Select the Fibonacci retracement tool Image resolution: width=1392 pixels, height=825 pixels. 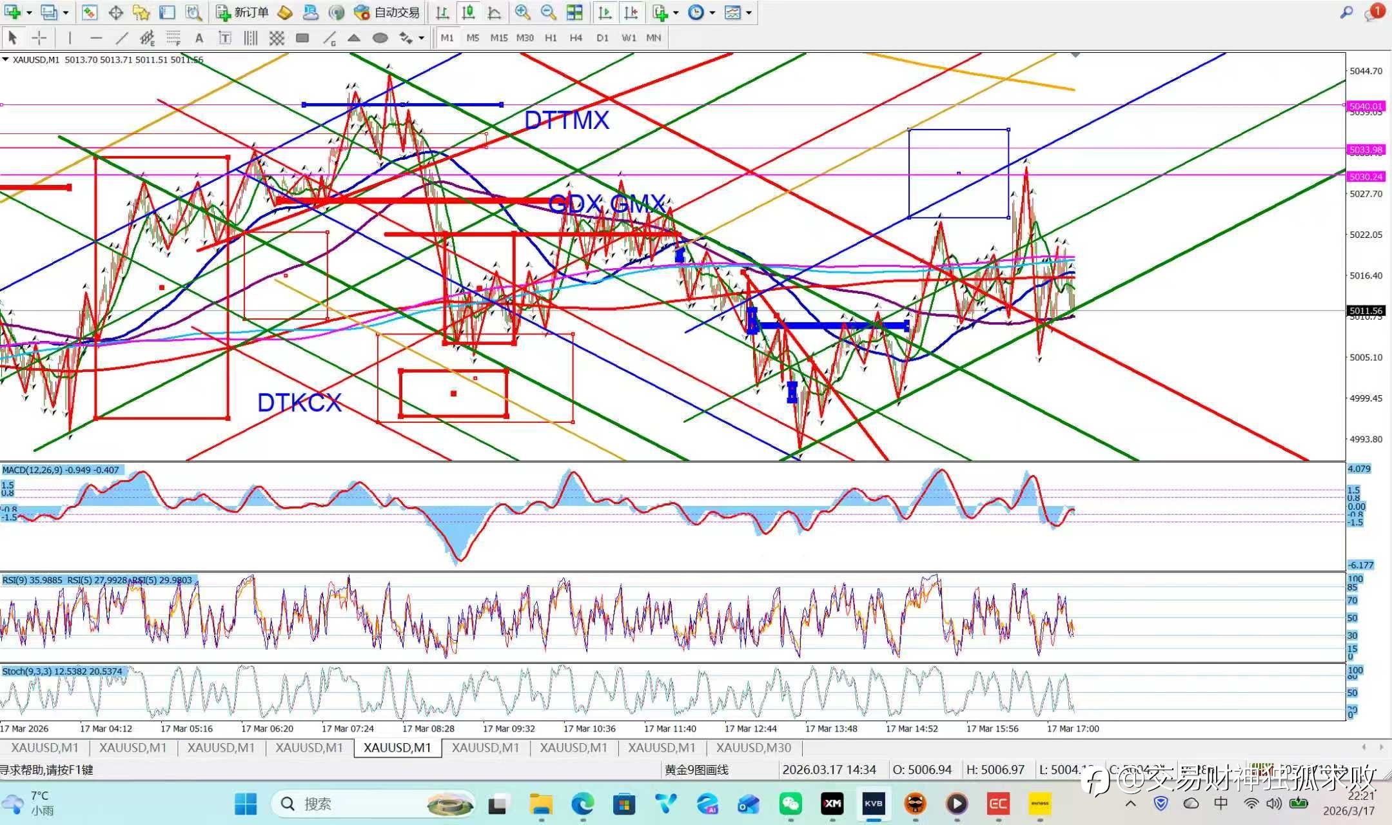tap(173, 38)
